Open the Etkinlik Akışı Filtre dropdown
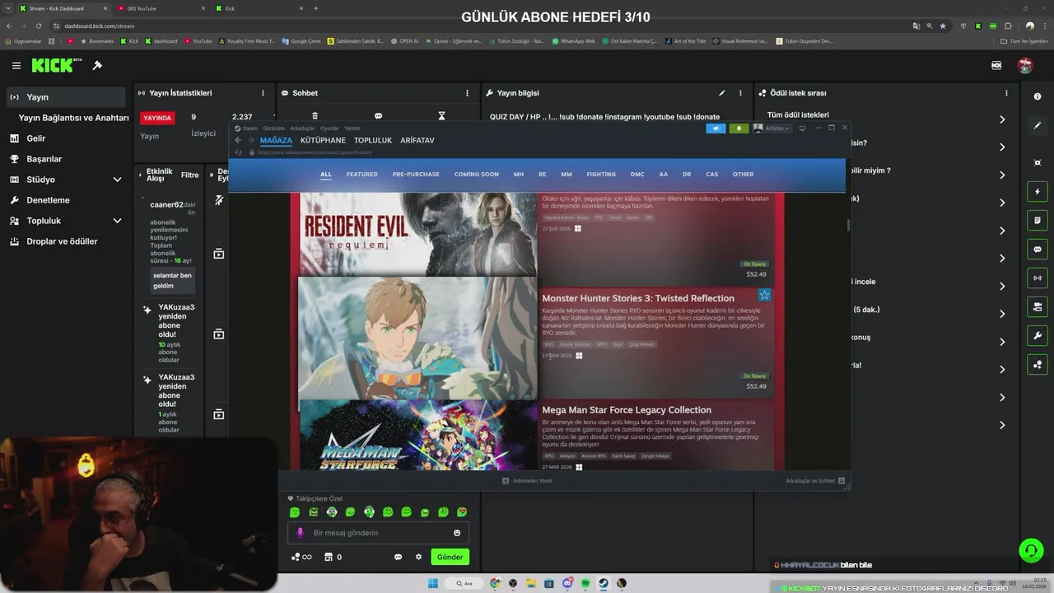 click(189, 175)
